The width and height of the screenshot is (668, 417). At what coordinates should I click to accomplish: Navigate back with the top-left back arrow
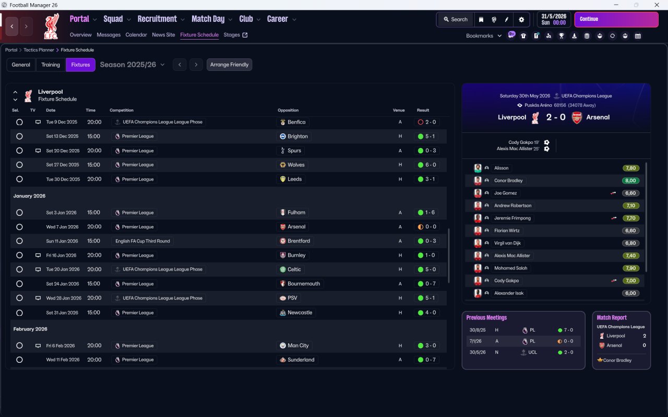pos(12,26)
